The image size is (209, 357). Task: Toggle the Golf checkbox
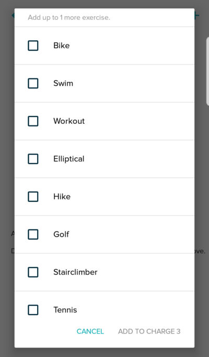coord(33,234)
